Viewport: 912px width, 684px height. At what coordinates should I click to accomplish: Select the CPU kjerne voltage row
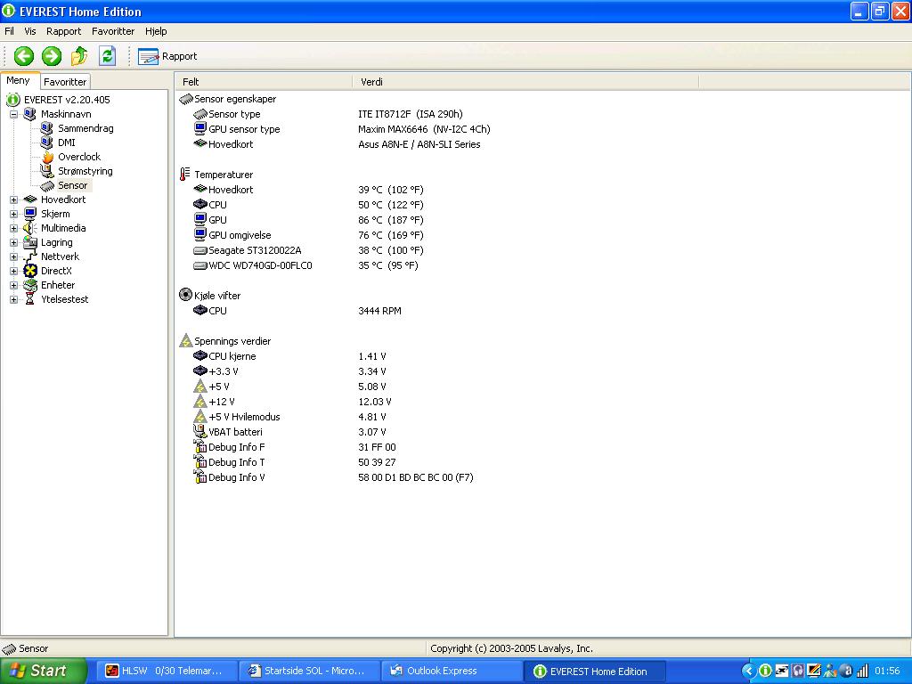pyautogui.click(x=289, y=356)
